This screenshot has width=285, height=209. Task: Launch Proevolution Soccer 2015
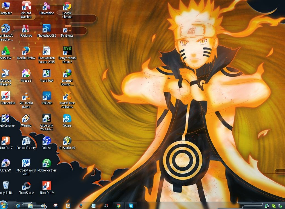(47, 55)
